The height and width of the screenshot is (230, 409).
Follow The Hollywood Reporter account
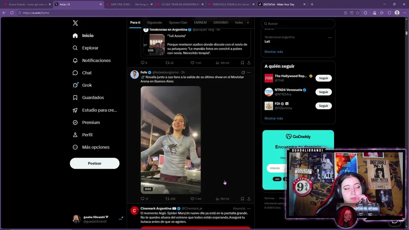tap(323, 78)
